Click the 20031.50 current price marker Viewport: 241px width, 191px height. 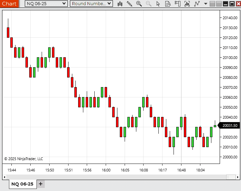pos(230,126)
